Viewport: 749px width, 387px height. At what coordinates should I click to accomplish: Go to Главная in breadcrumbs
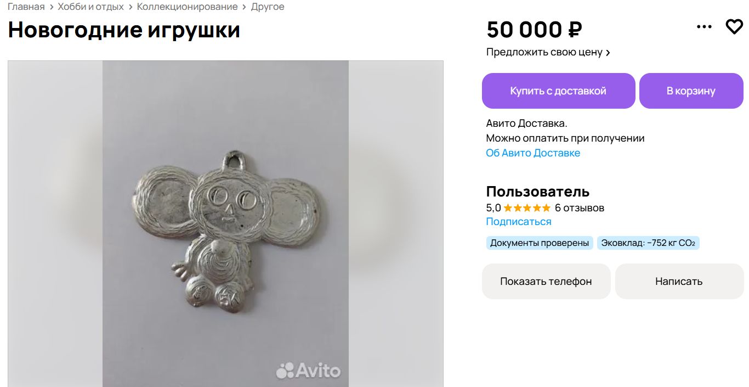[26, 7]
